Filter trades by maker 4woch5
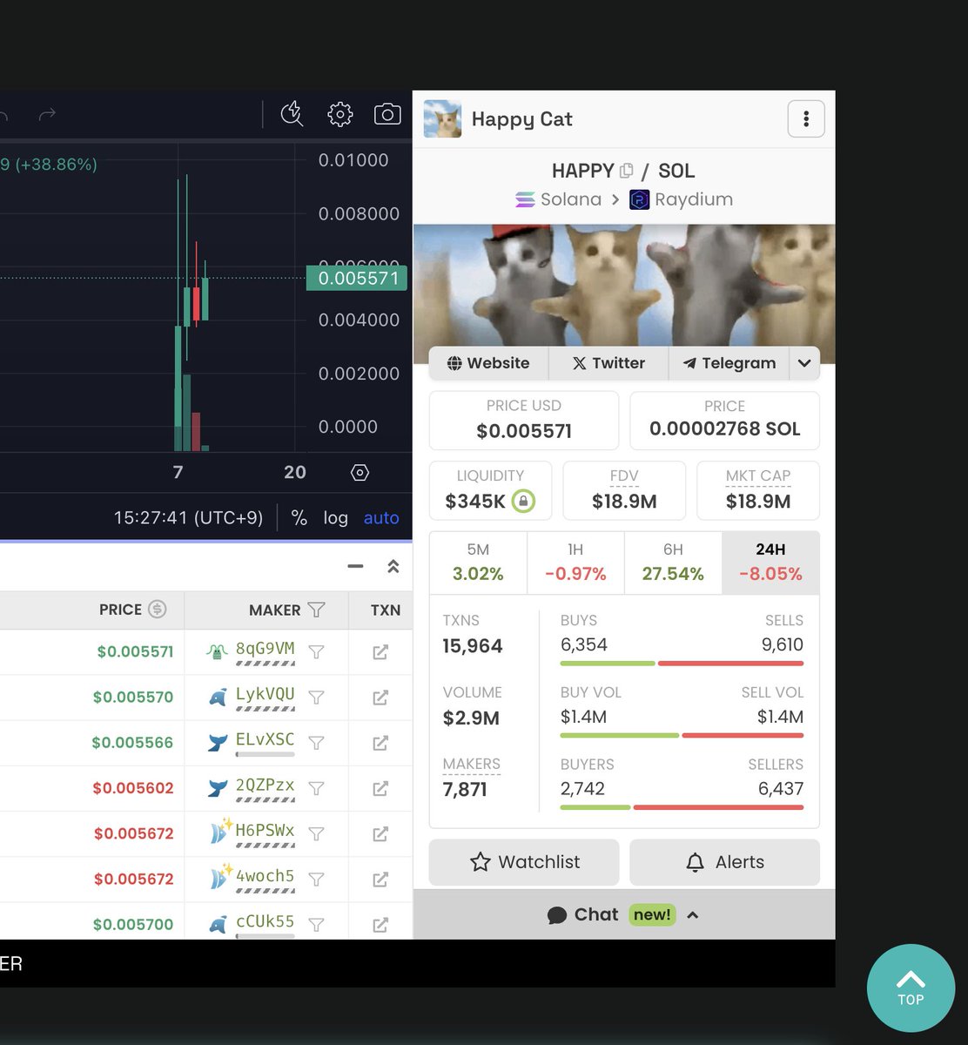Screen dimensions: 968x1045 [x=317, y=879]
